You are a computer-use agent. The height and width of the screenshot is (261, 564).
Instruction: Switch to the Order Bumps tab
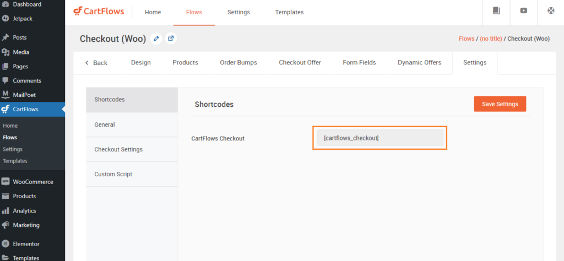[238, 63]
